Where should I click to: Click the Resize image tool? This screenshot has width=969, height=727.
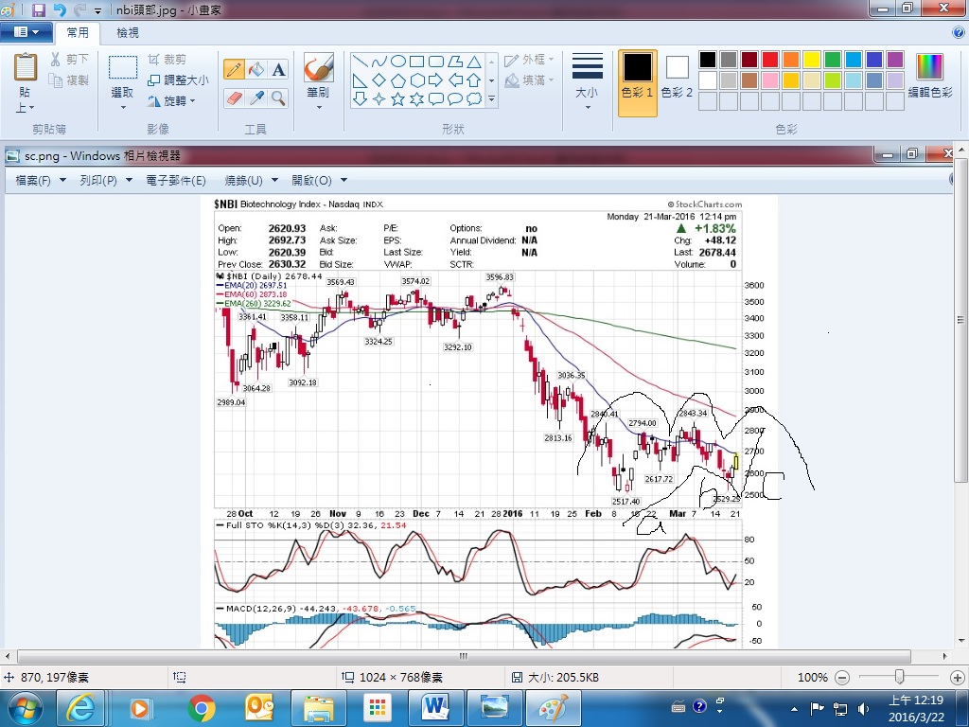(x=178, y=80)
